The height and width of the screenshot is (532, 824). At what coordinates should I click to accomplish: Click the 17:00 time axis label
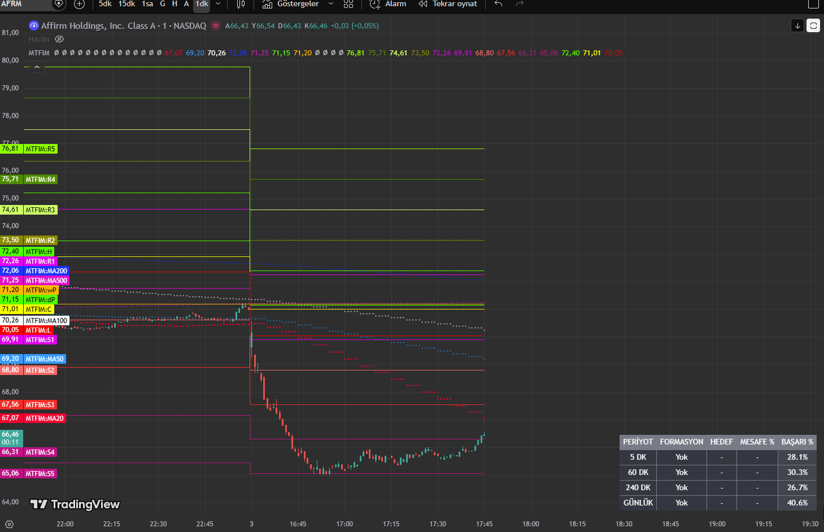[x=345, y=524]
